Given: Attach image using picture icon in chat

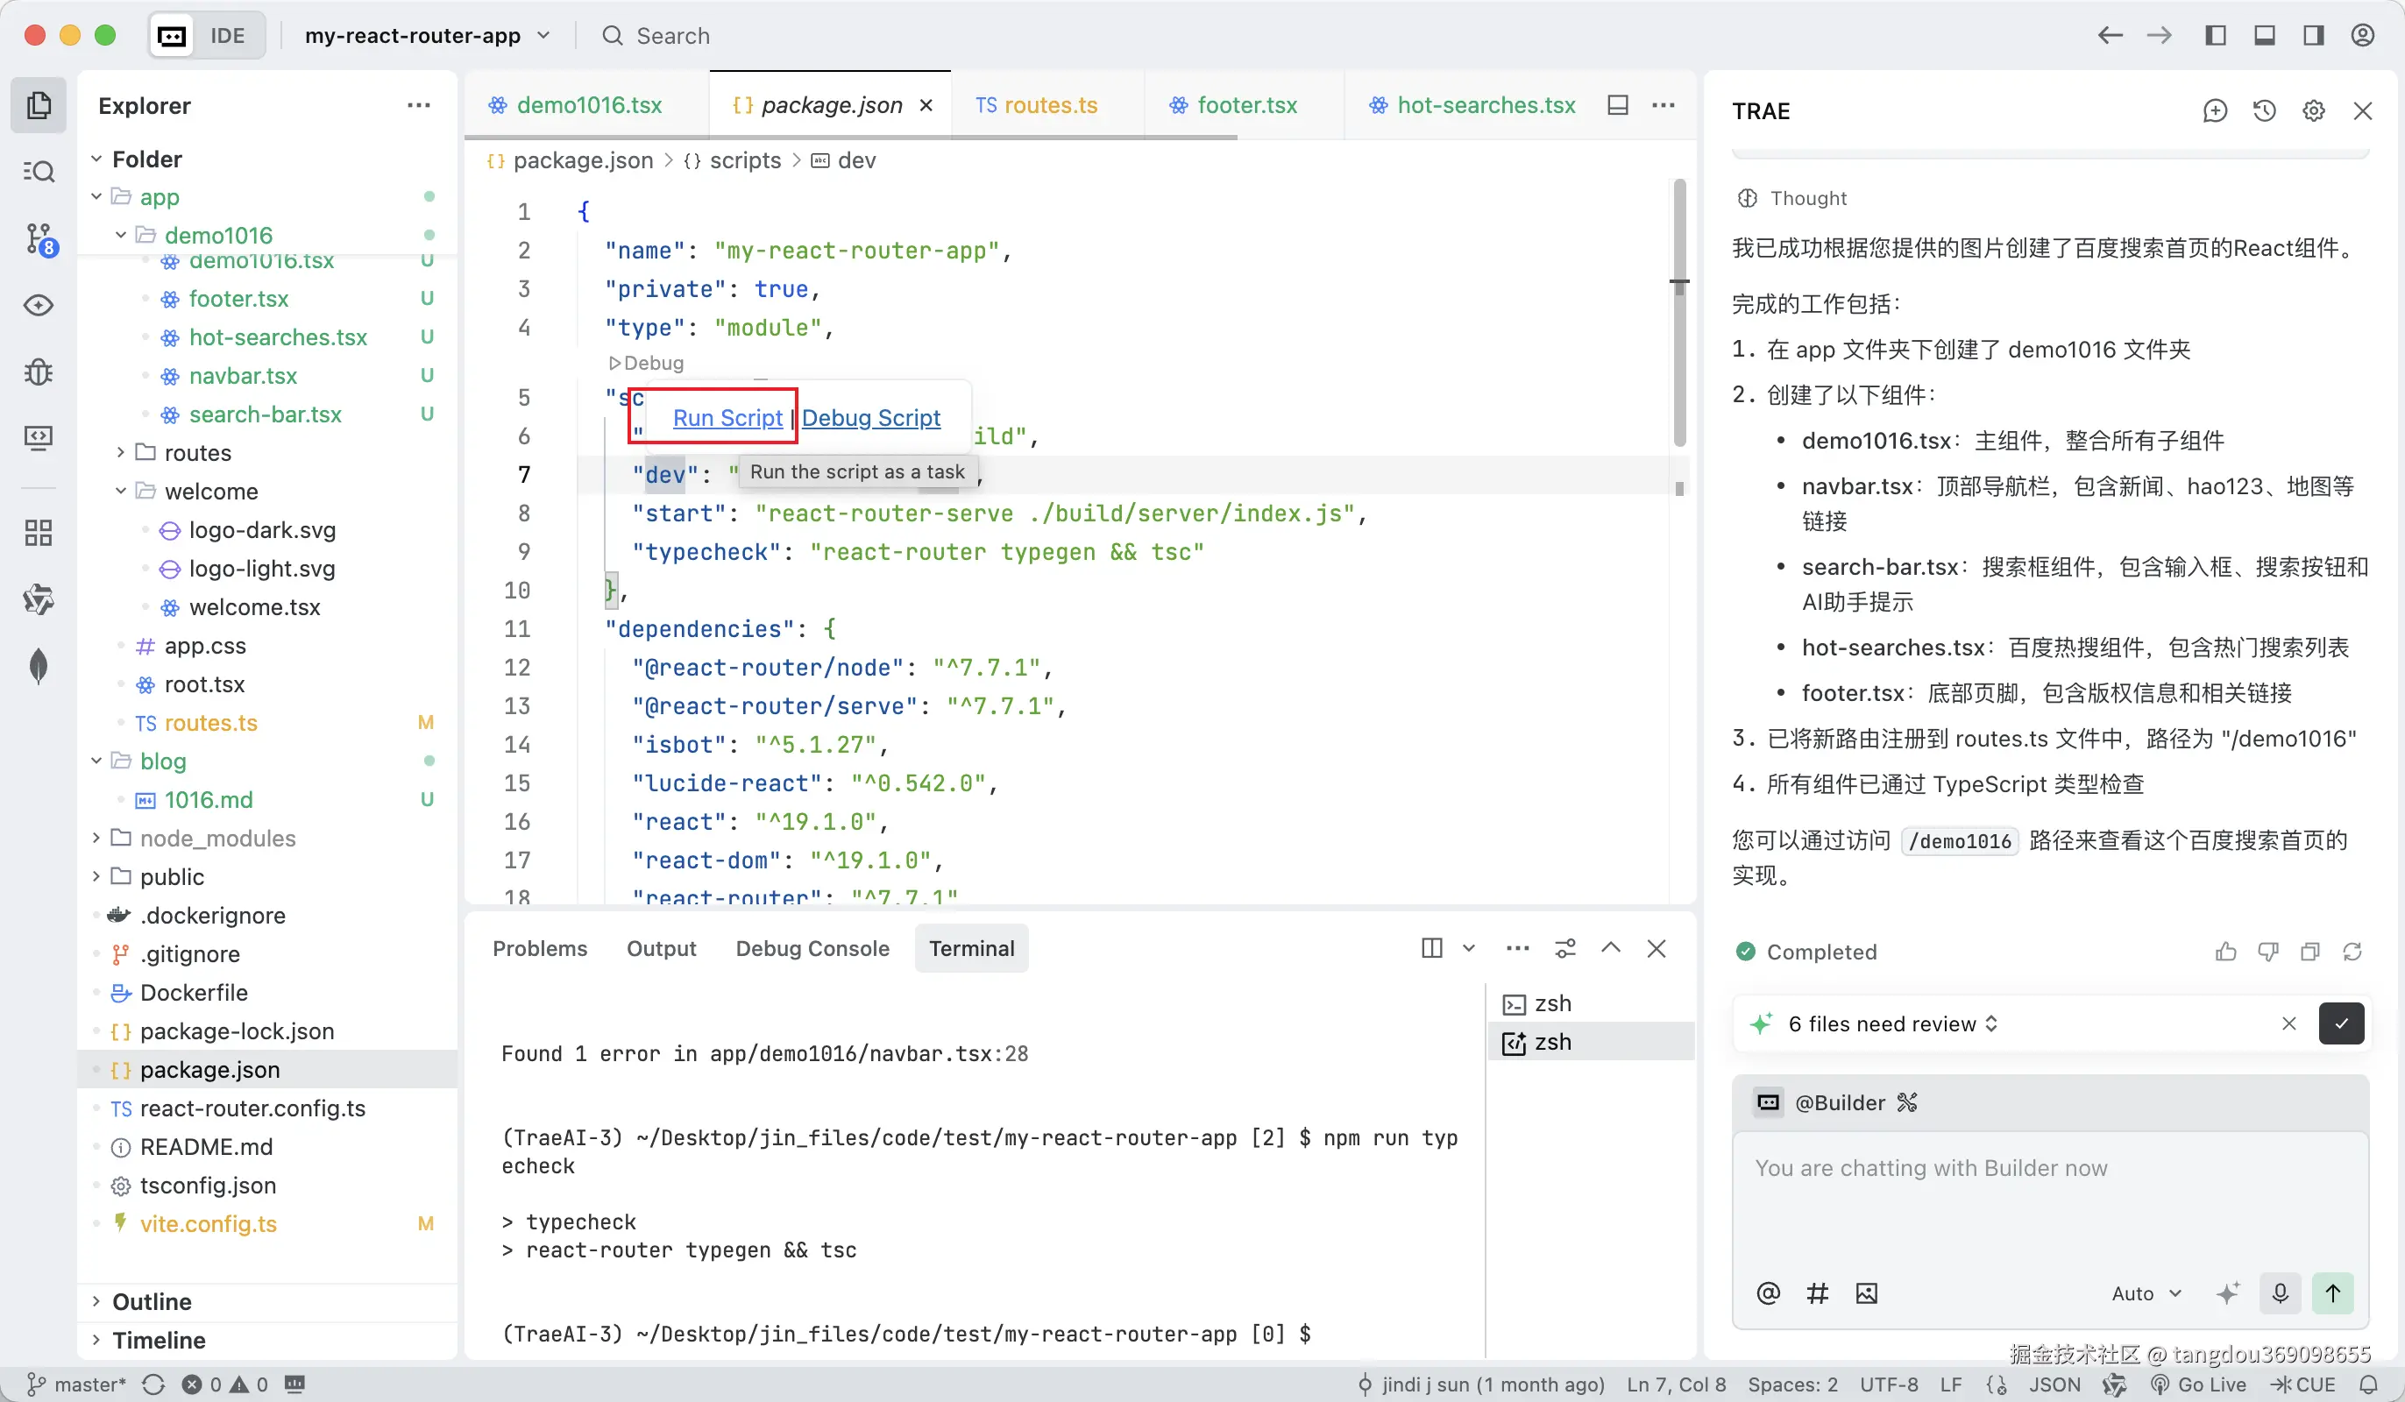Looking at the screenshot, I should (x=1866, y=1293).
